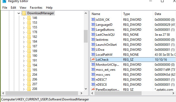Click the LocalPathW value icon
This screenshot has width=176, height=102.
(x=93, y=54)
